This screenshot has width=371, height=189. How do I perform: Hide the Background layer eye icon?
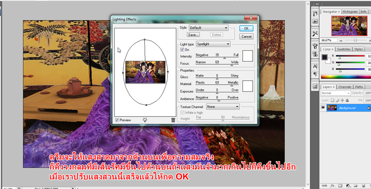tap(323, 108)
